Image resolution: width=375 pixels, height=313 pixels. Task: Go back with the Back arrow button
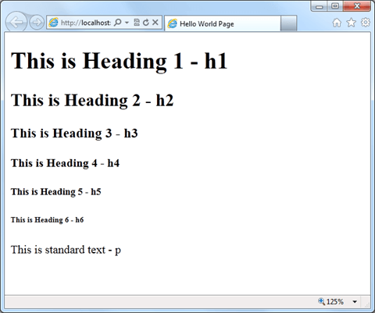pos(16,23)
